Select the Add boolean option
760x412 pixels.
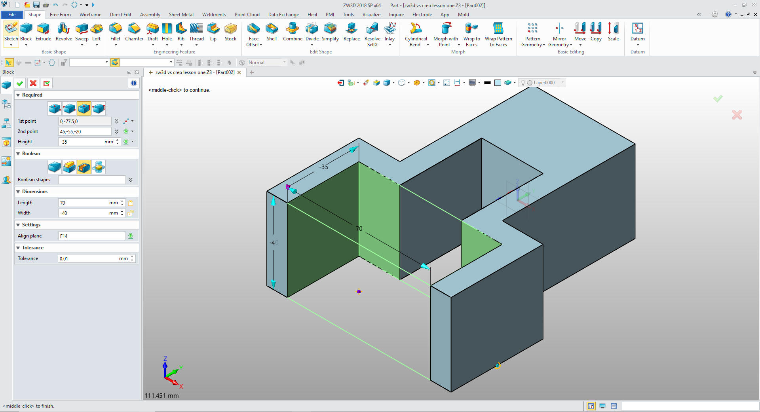69,167
